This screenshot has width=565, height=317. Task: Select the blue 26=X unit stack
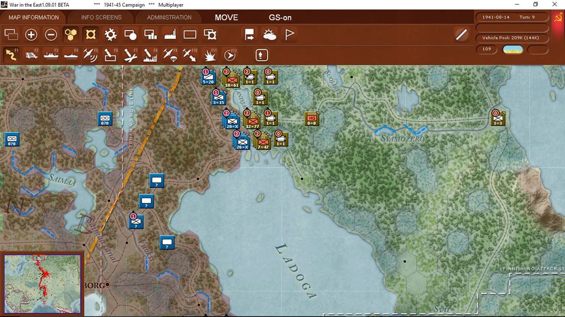241,141
